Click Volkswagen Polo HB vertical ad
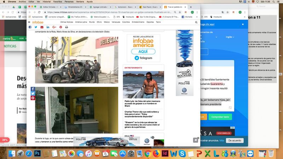283x159 pixels. click(x=185, y=63)
